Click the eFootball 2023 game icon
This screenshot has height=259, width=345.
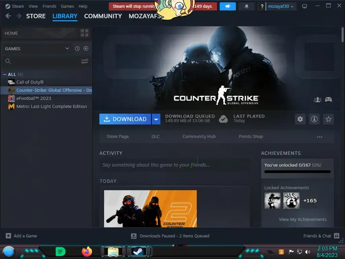tap(11, 98)
